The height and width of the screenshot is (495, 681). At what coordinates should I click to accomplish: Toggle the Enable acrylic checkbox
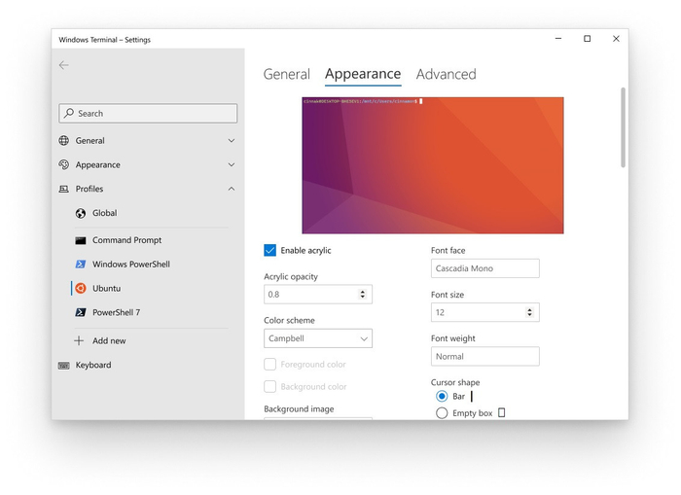[269, 250]
